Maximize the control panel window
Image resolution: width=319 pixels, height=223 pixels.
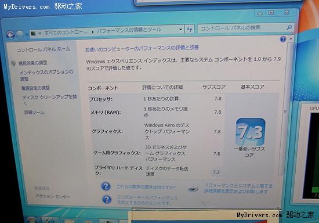pyautogui.click(x=271, y=13)
